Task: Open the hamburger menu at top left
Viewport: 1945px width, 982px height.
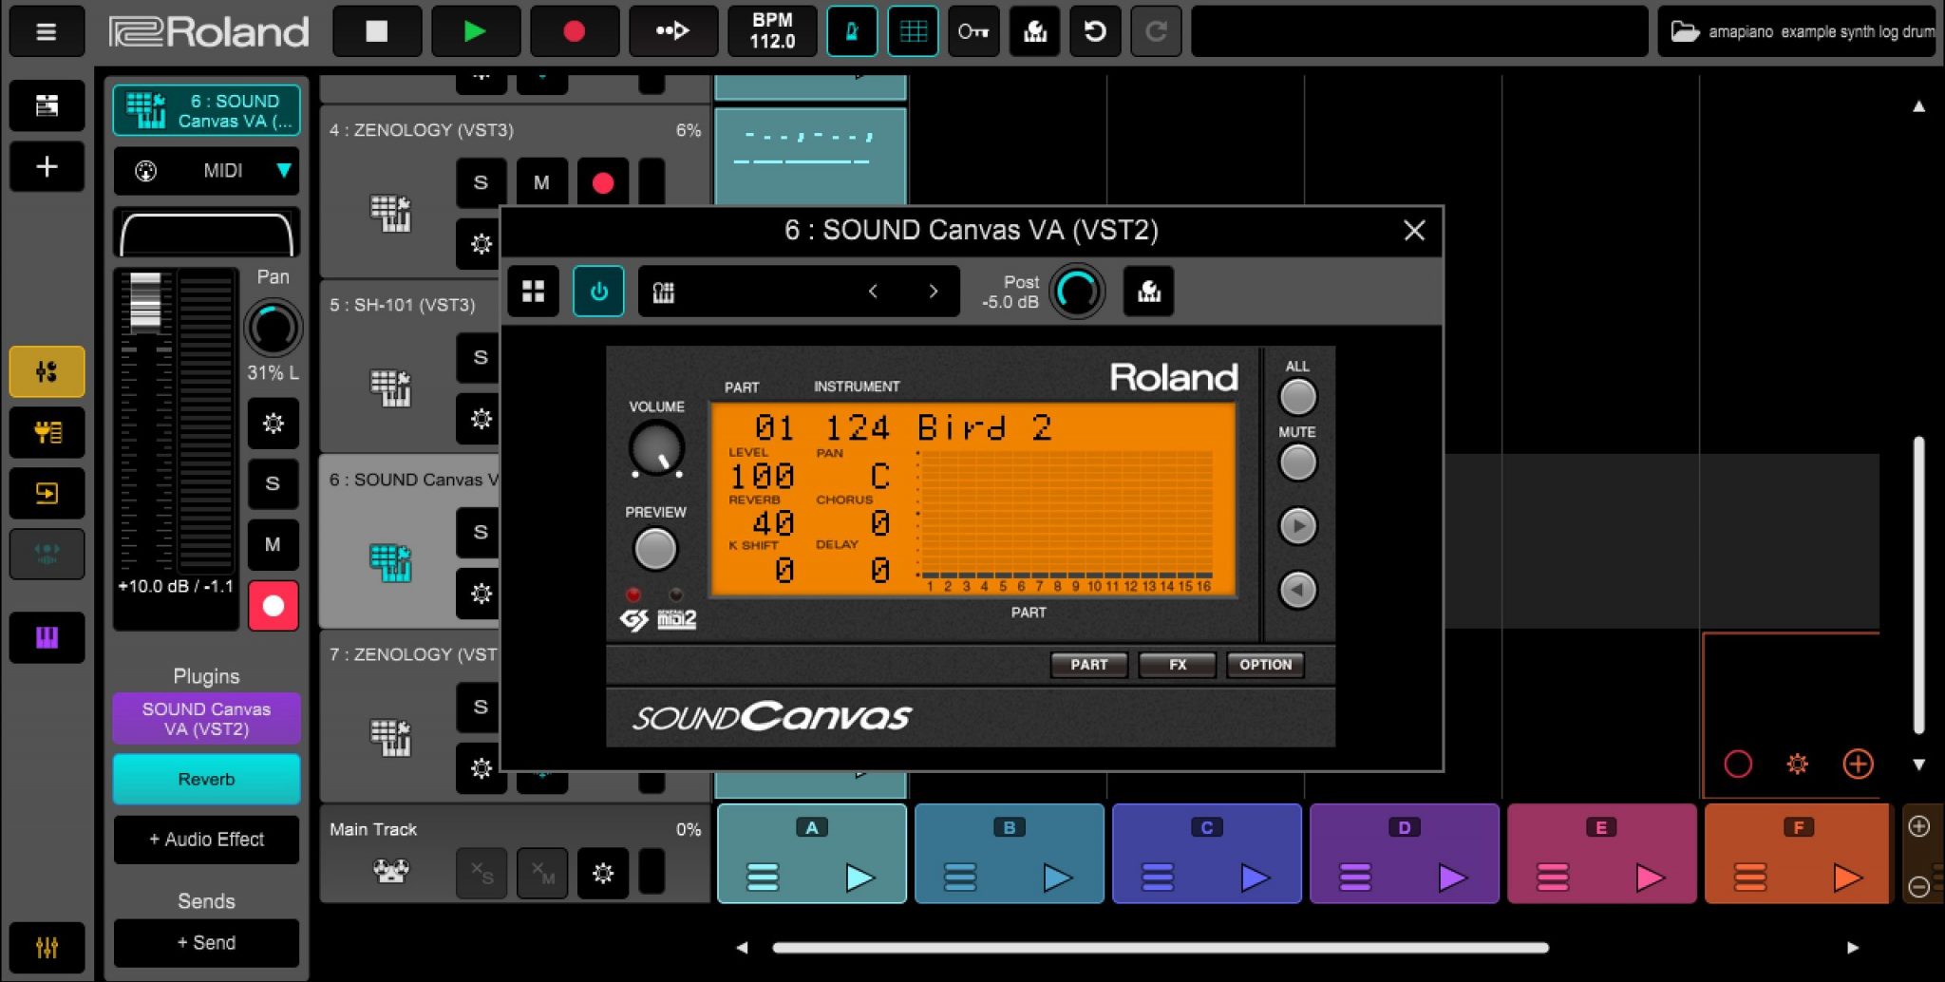Action: (x=47, y=31)
